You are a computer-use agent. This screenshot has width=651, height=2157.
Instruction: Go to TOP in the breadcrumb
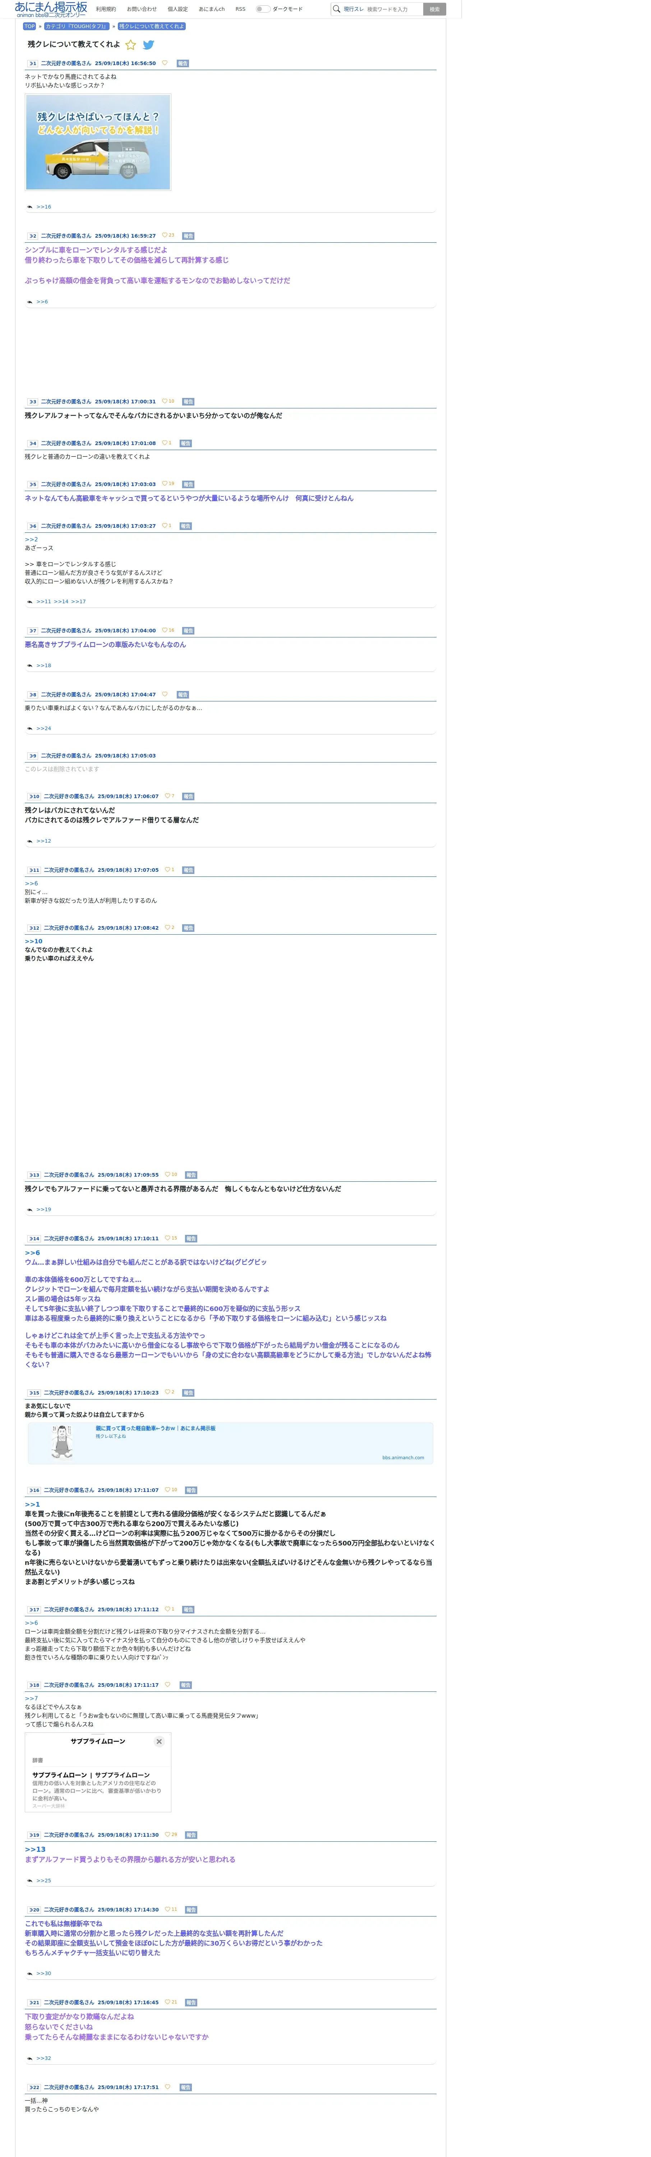pyautogui.click(x=29, y=26)
